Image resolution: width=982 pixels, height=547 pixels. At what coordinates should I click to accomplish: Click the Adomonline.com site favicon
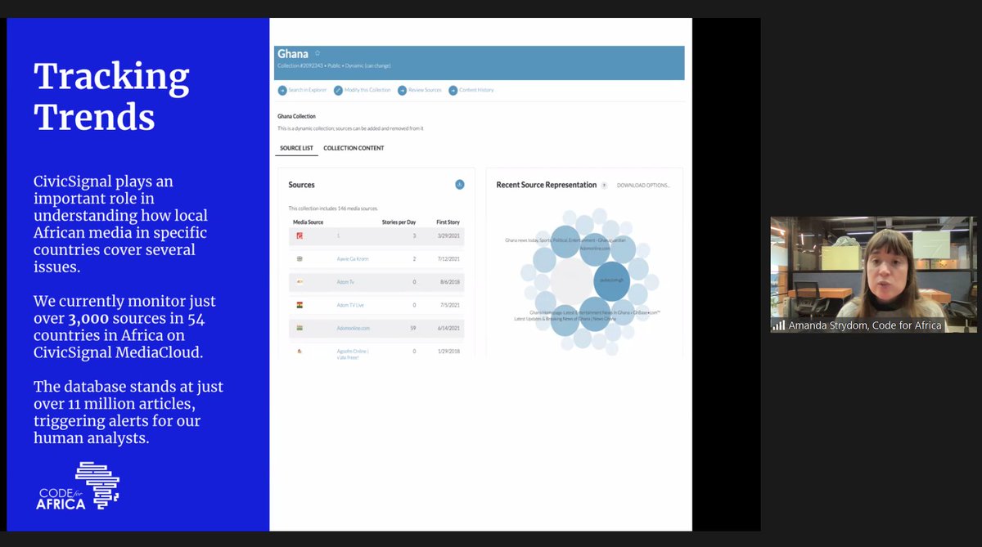298,326
